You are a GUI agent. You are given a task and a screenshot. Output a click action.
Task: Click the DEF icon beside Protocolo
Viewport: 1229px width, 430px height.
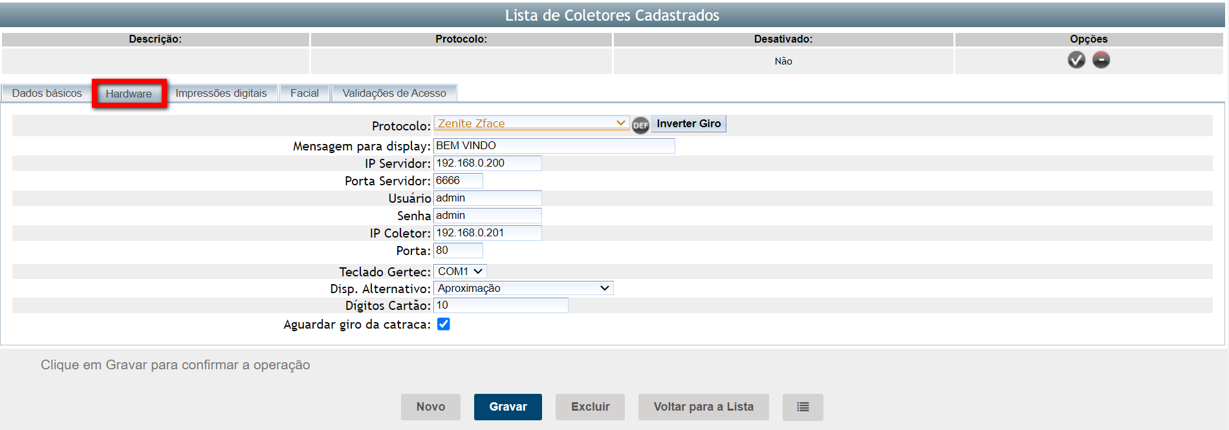(x=640, y=125)
